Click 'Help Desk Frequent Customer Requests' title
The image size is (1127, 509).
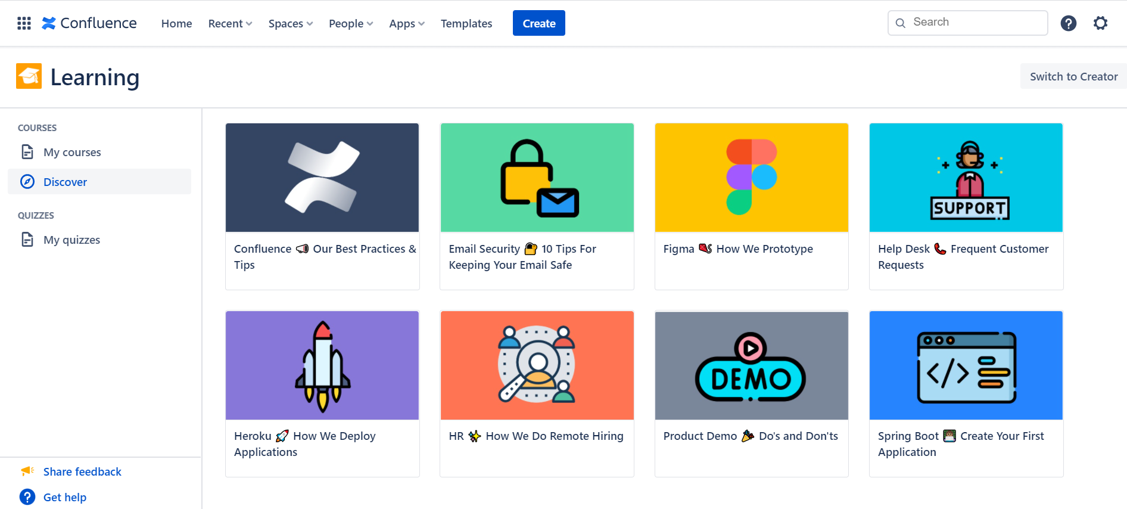963,257
